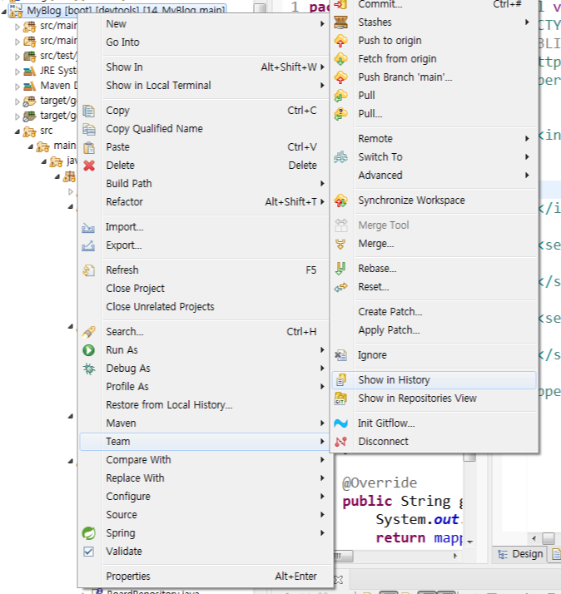Open the Remote submenu arrow

pos(527,139)
